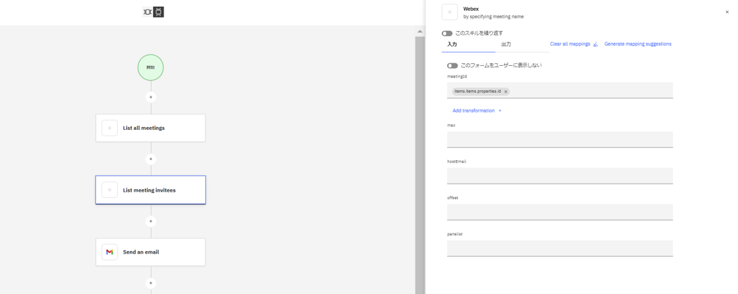Click Clear all mappings link
738x294 pixels.
tap(570, 44)
